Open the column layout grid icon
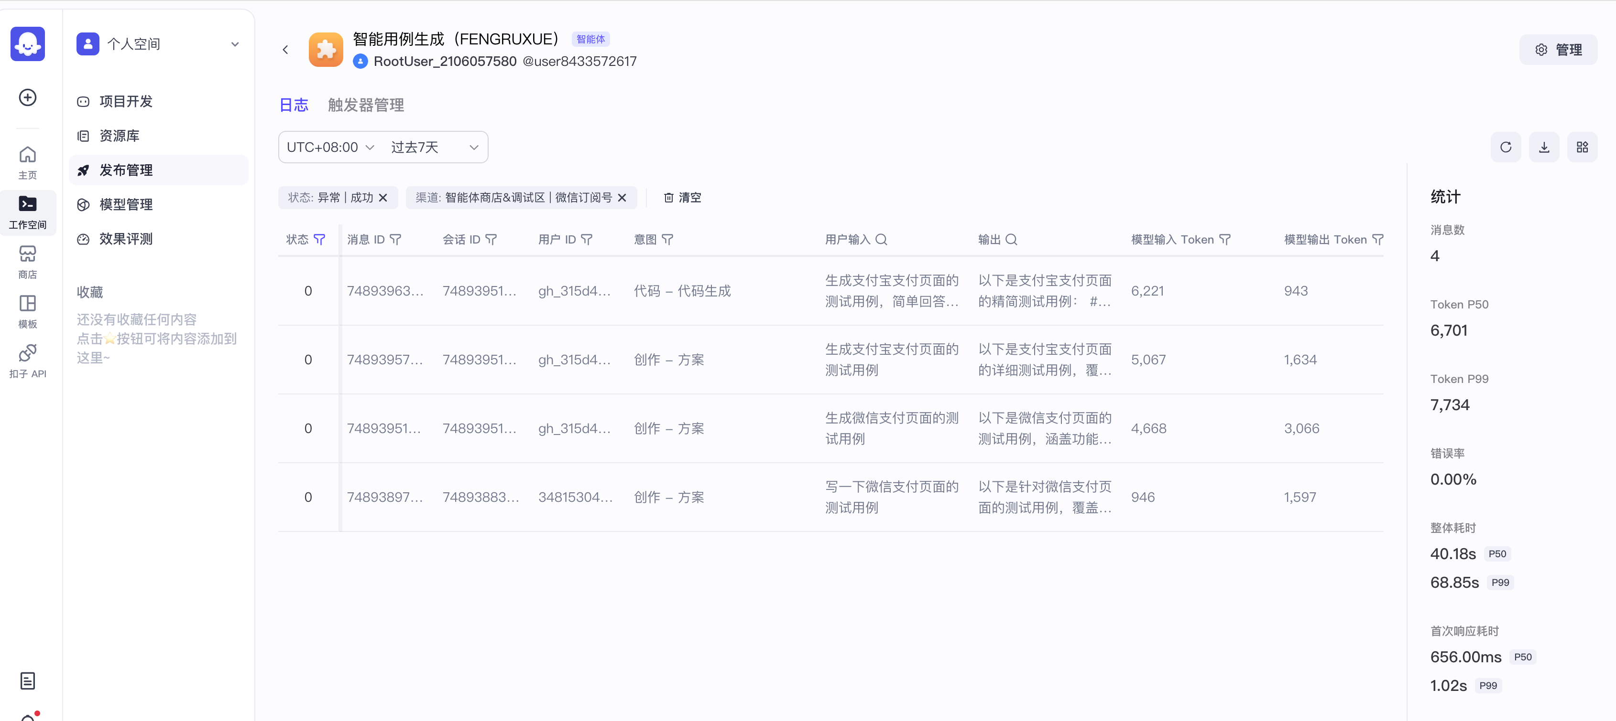1616x721 pixels. [x=1582, y=147]
